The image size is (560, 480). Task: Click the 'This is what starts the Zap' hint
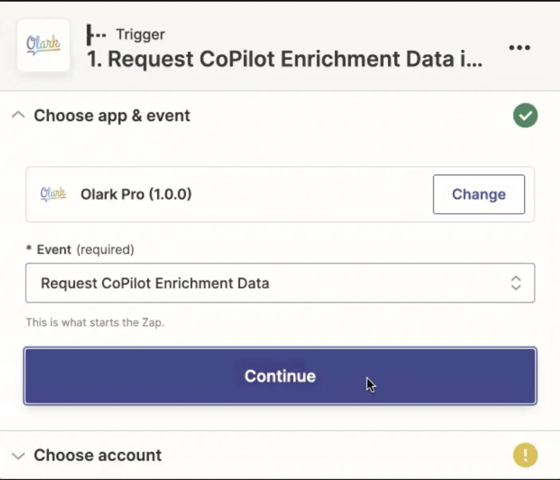(95, 322)
